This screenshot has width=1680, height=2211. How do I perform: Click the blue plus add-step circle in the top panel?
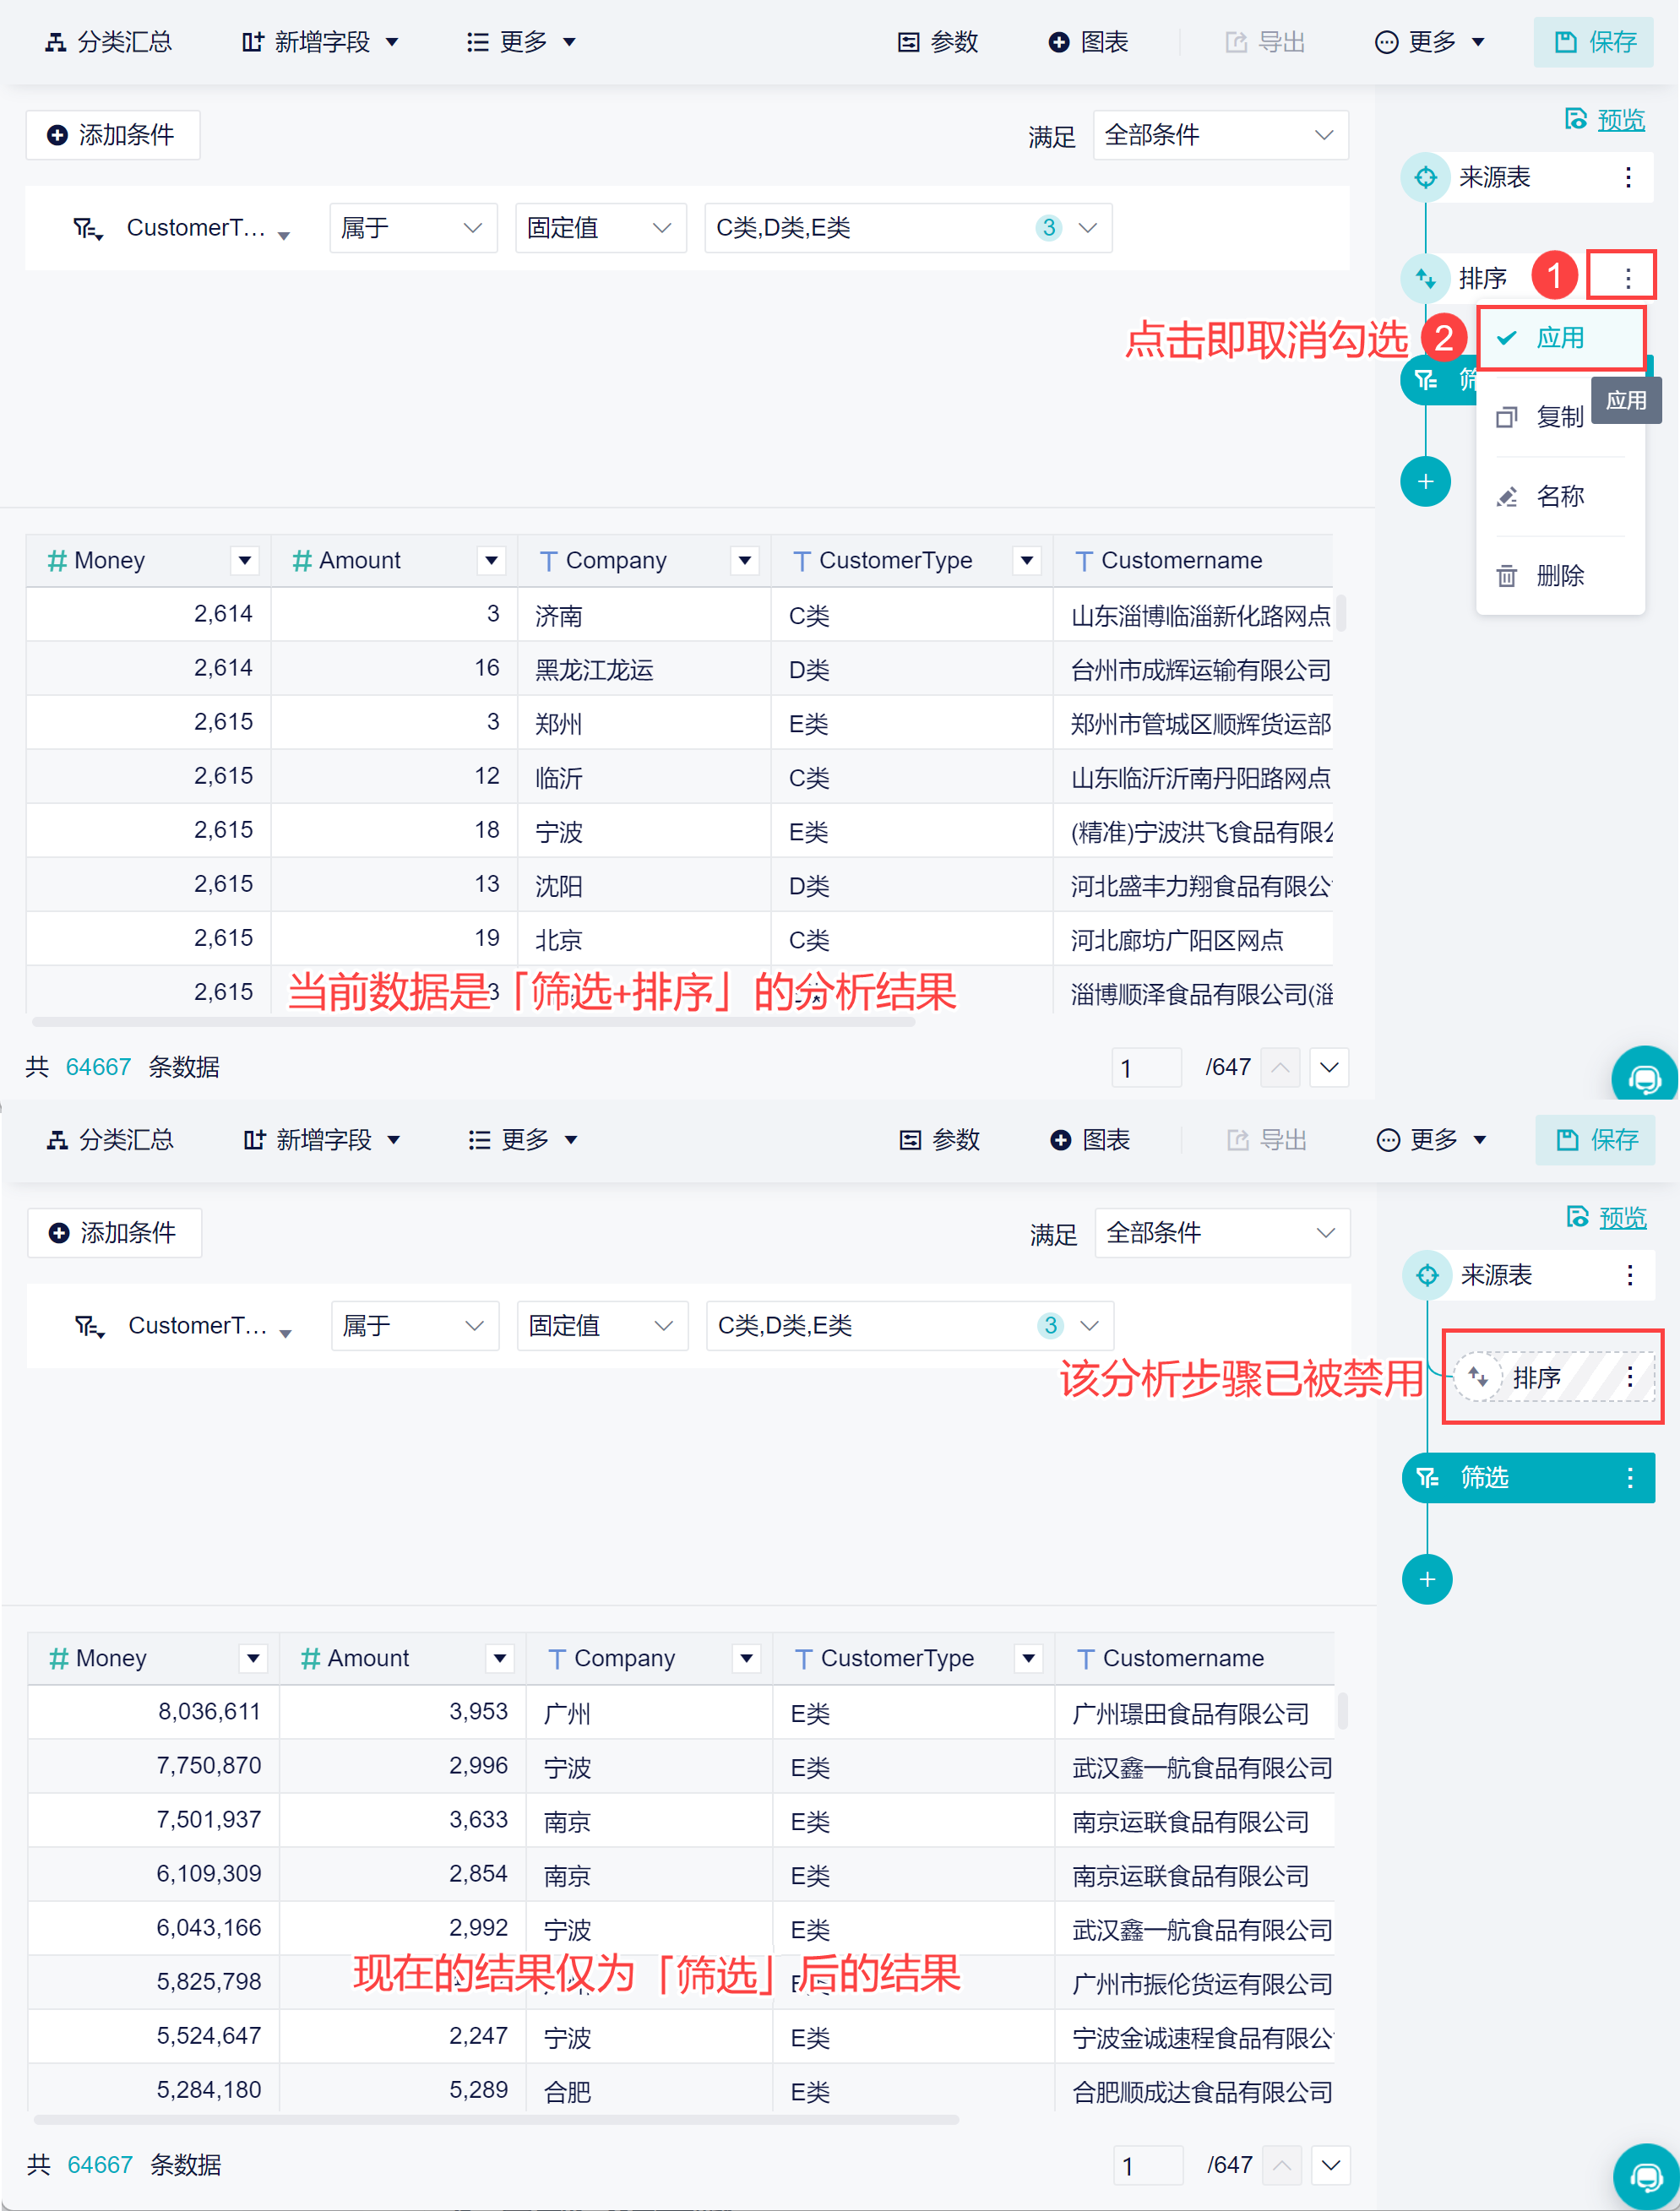click(1425, 482)
